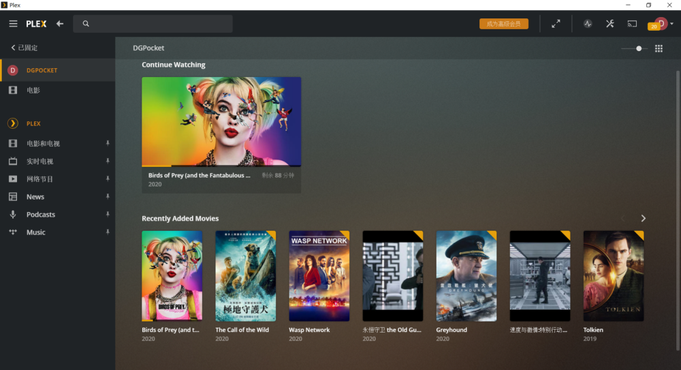Open the user account dropdown arrow

pos(672,24)
